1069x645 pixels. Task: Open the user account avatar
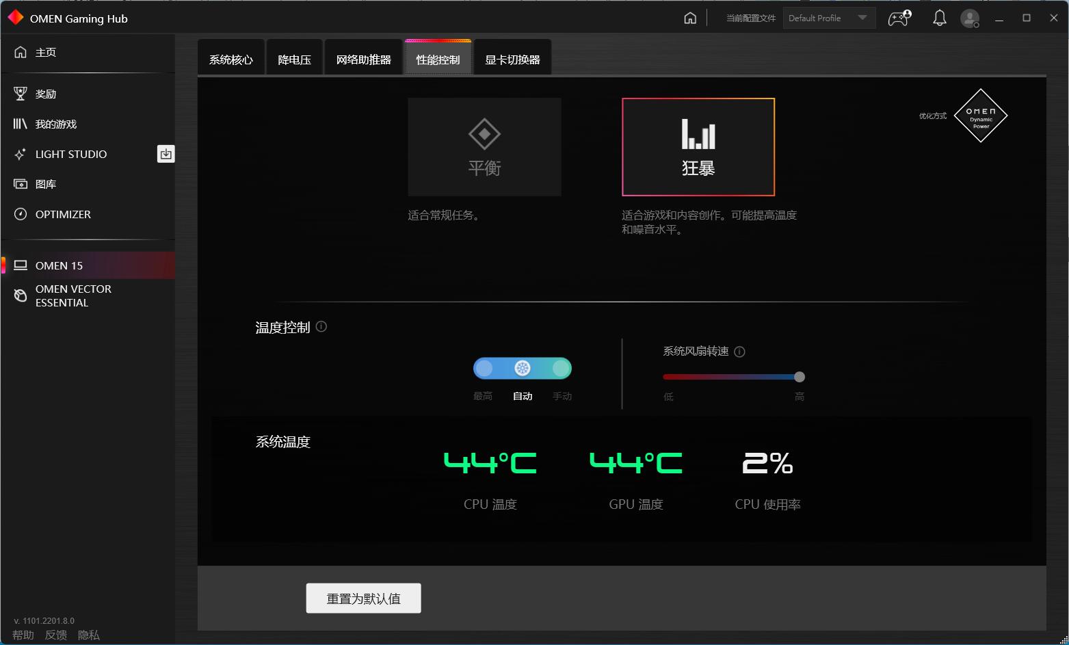(971, 18)
